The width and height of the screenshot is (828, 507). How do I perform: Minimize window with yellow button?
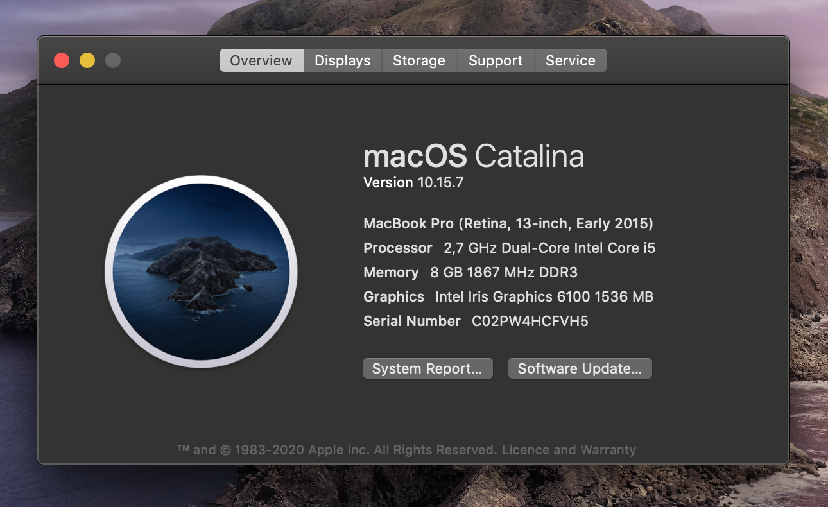pyautogui.click(x=87, y=60)
